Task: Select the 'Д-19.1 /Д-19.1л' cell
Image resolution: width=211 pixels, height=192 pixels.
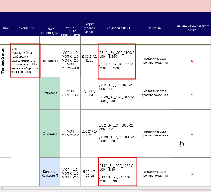Action: pyautogui.click(x=89, y=172)
